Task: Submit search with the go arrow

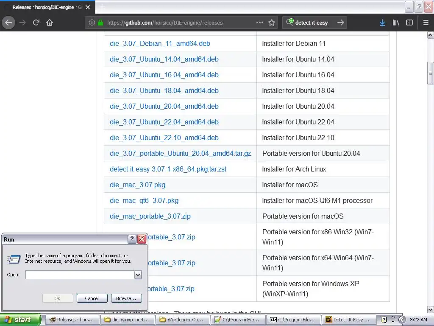Action: pyautogui.click(x=341, y=22)
